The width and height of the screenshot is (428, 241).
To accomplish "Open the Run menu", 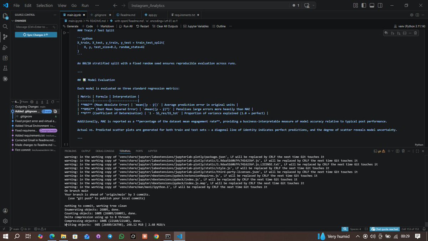I will coord(85,5).
